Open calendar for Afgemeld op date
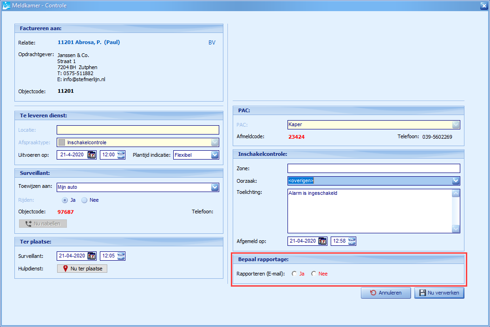This screenshot has width=490, height=327. (322, 241)
